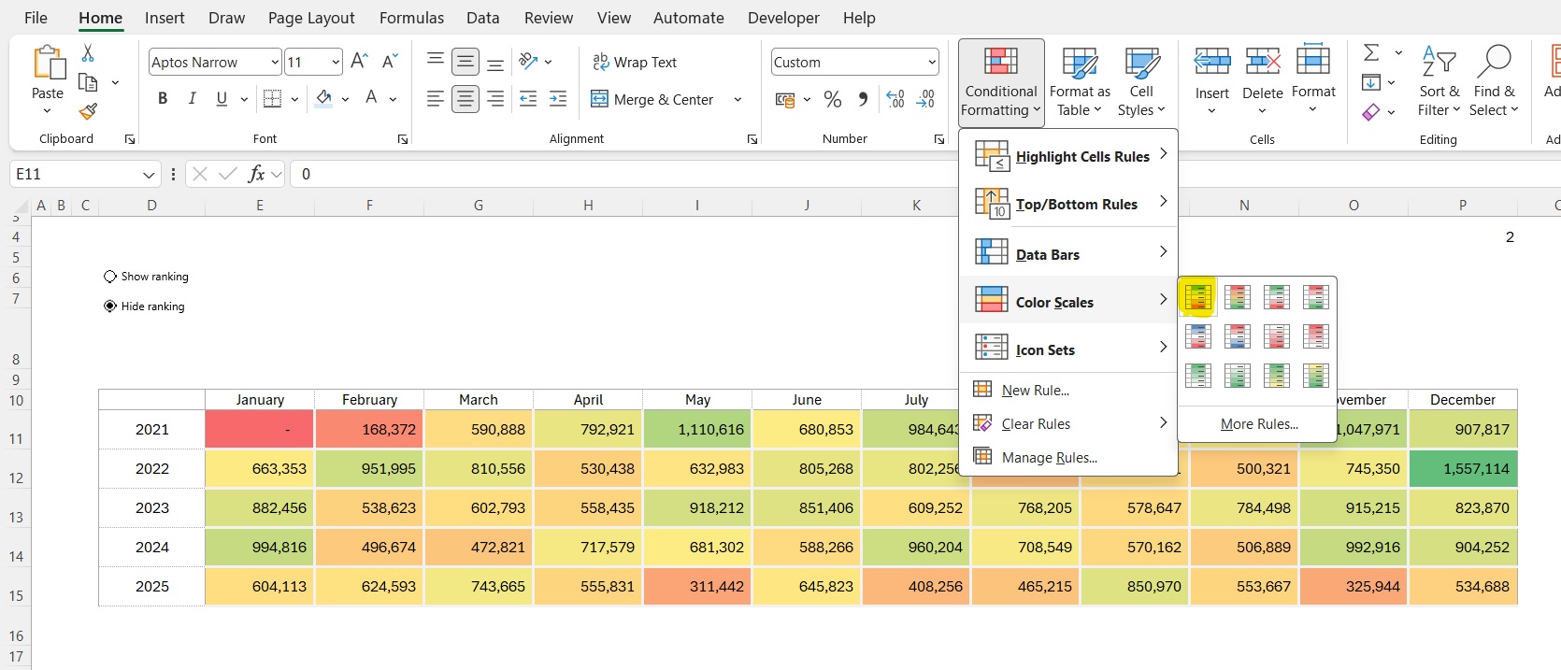Select Show ranking radio button
1561x670 pixels.
click(x=110, y=277)
